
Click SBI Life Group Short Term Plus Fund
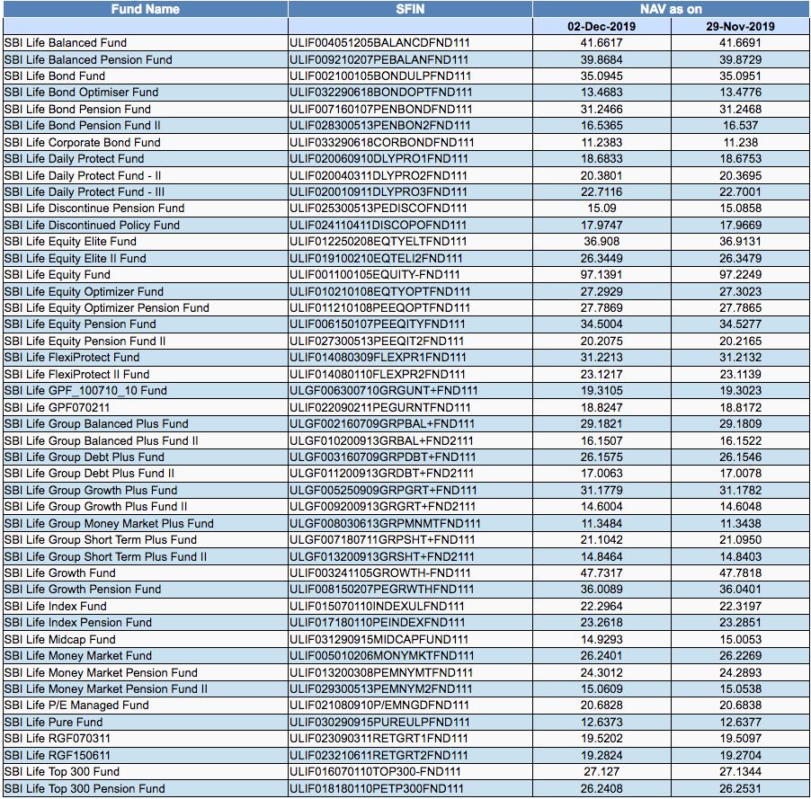coord(101,540)
